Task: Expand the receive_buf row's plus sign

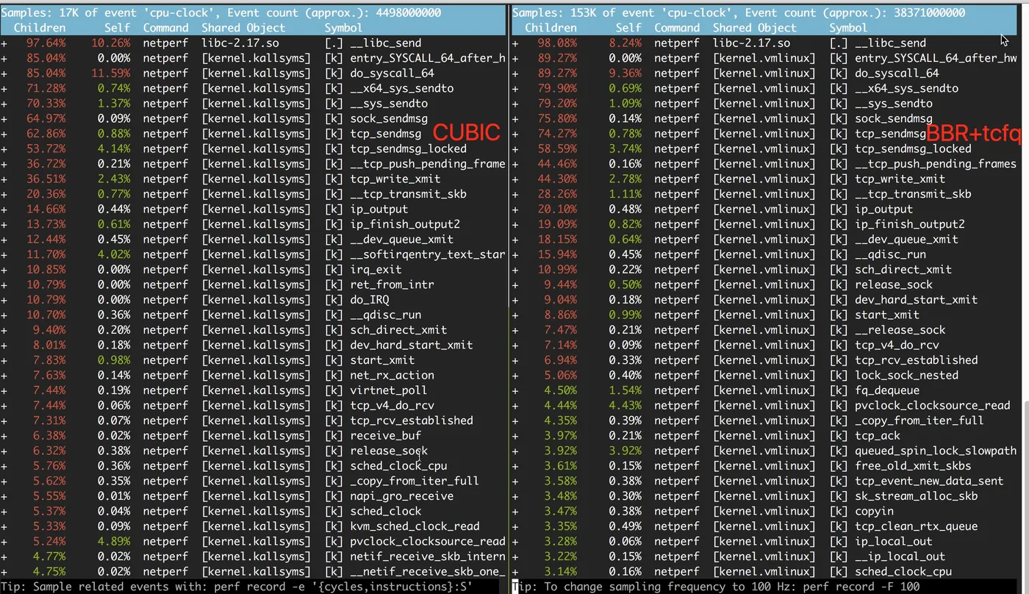Action: coord(4,435)
